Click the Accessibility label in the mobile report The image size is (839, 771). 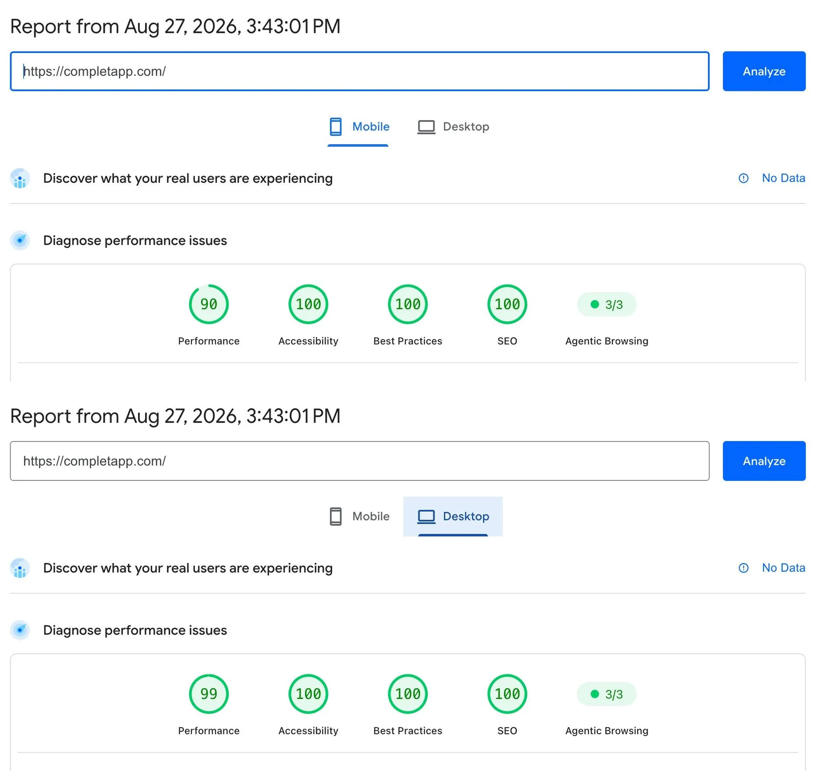click(309, 341)
